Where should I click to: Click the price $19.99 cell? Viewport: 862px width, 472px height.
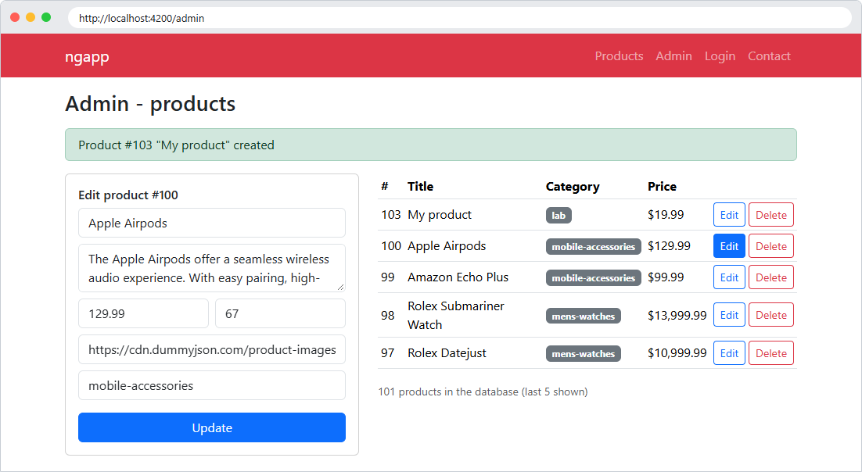click(x=666, y=214)
